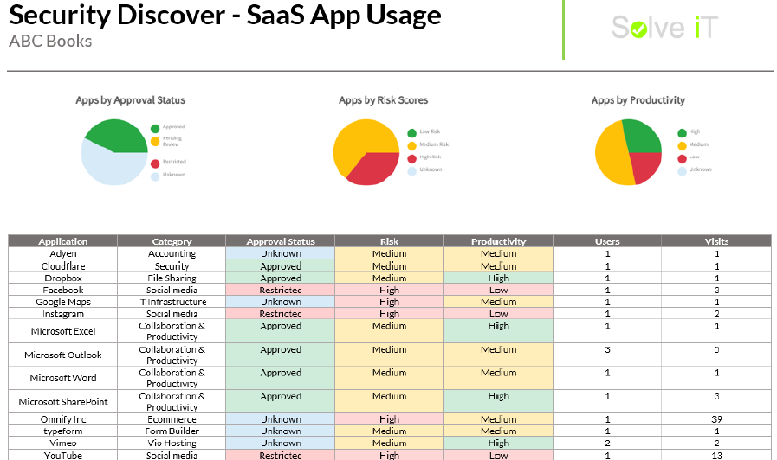The height and width of the screenshot is (460, 777).
Task: Click the Vio Hosting category cell
Action: [x=172, y=443]
